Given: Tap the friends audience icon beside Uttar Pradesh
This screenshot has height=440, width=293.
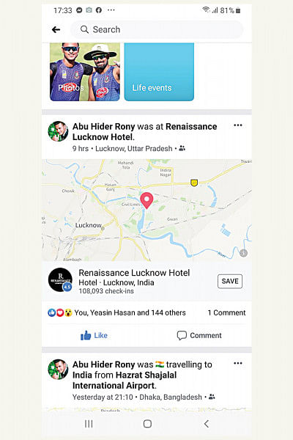Looking at the screenshot, I should (182, 148).
